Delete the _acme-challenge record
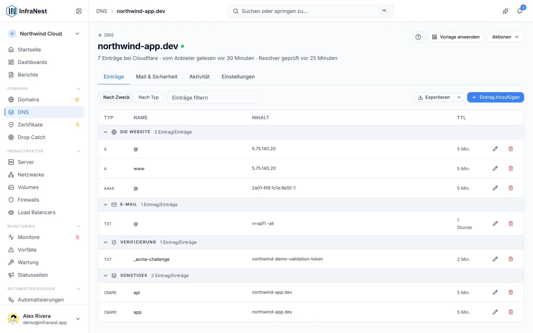The image size is (533, 333). 511,259
